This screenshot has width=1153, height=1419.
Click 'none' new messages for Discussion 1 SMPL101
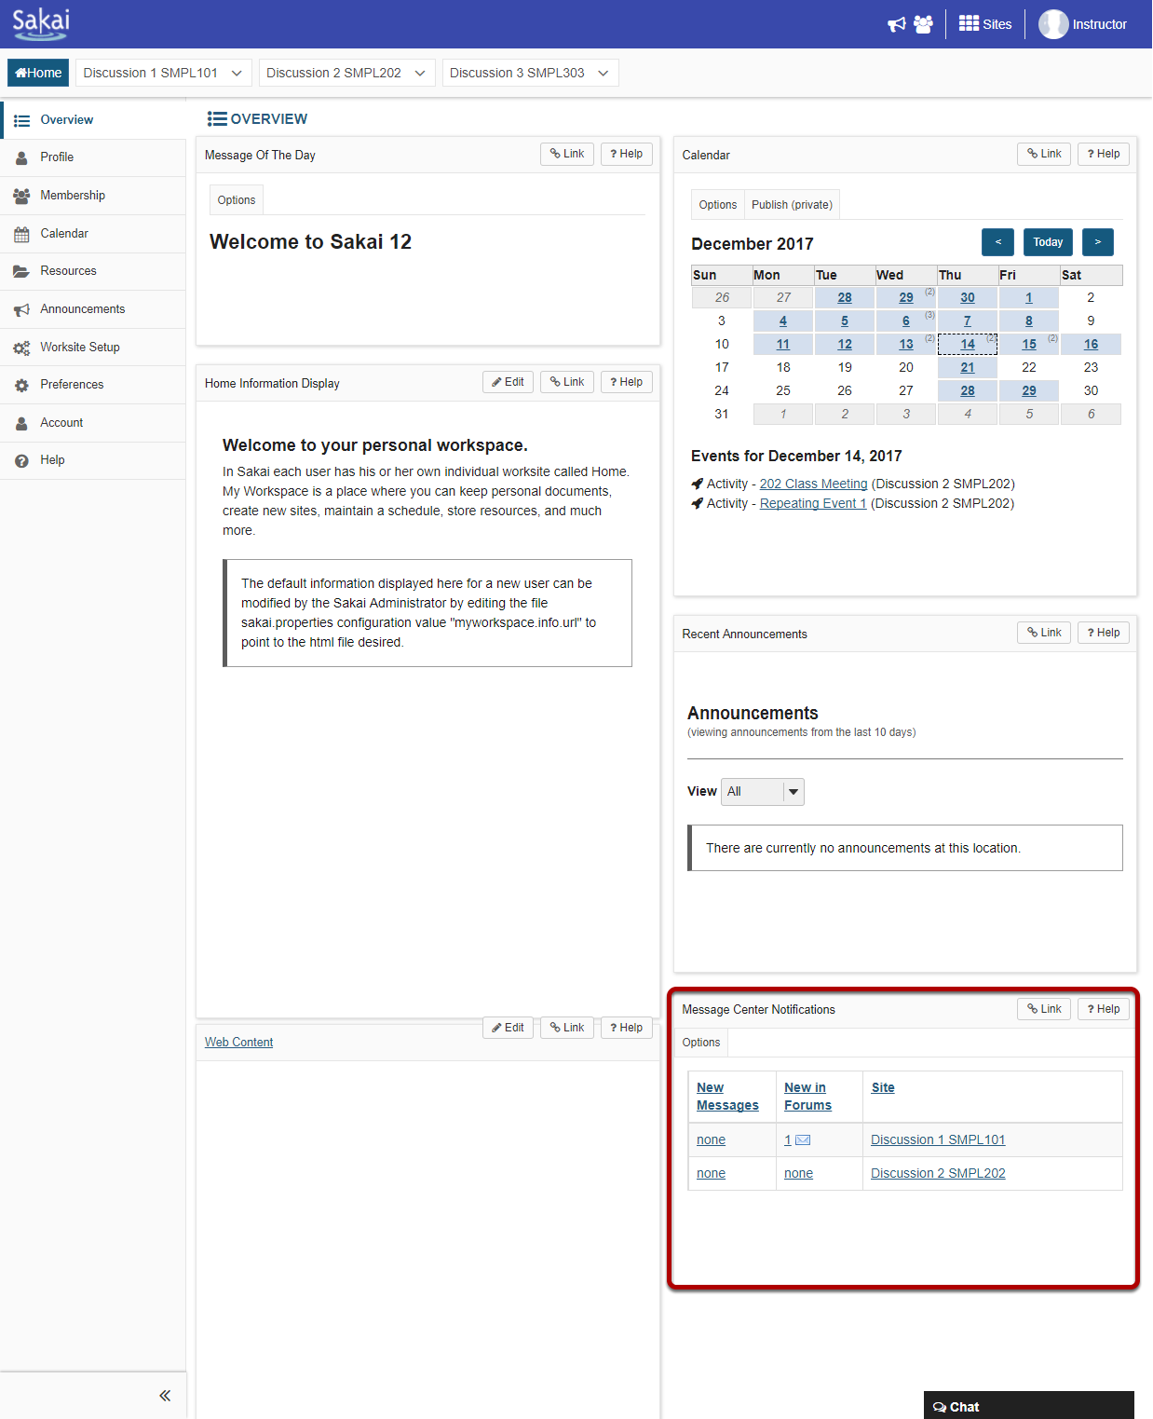(711, 1140)
